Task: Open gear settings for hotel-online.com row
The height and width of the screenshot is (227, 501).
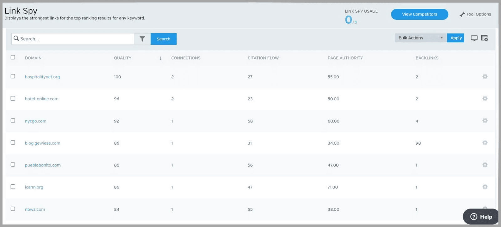Action: (x=485, y=99)
